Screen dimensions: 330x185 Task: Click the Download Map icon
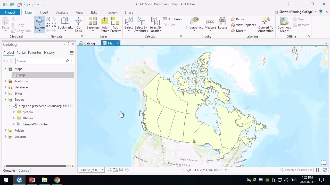tap(284, 21)
